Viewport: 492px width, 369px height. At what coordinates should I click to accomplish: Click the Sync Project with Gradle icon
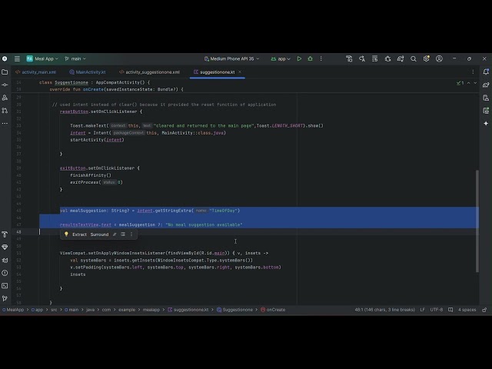coord(401,58)
